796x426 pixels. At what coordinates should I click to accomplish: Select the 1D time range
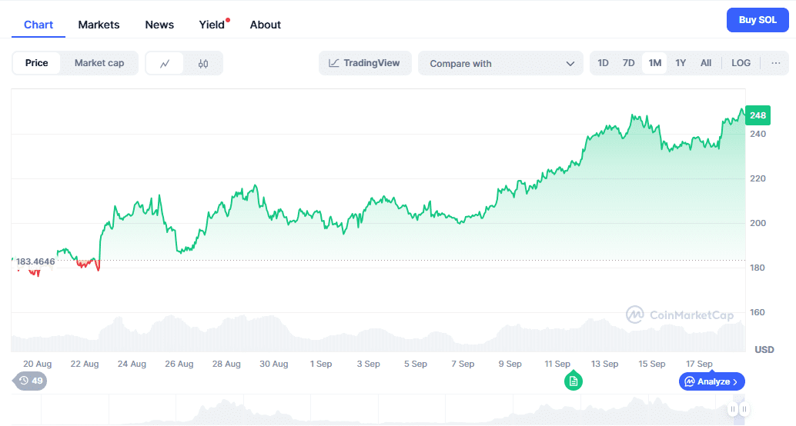coord(603,63)
